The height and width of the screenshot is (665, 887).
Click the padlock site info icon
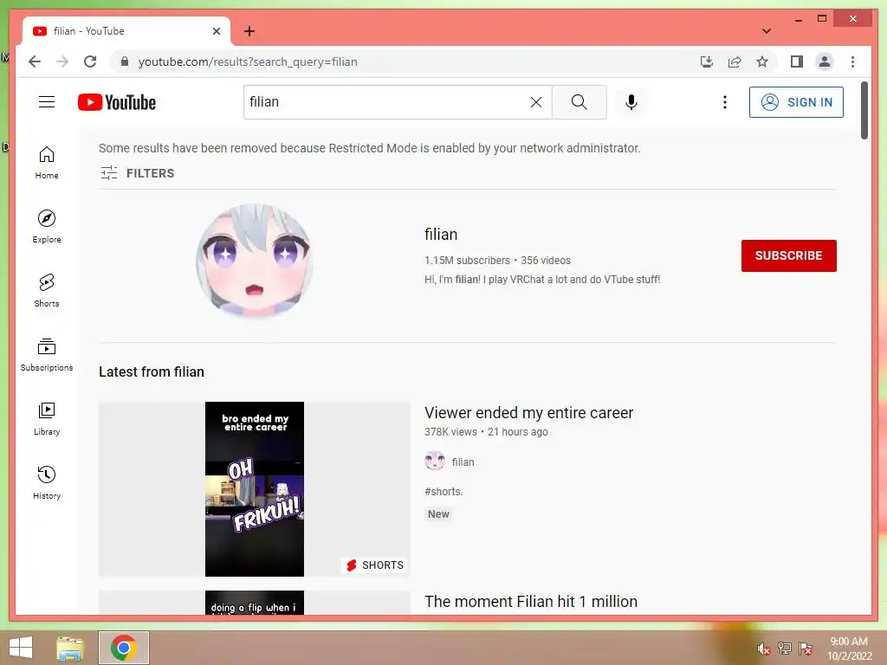tap(125, 61)
